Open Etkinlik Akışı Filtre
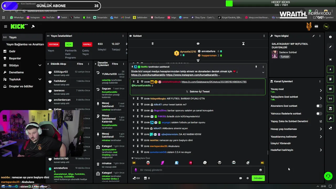This screenshot has height=189, width=336. point(80,64)
